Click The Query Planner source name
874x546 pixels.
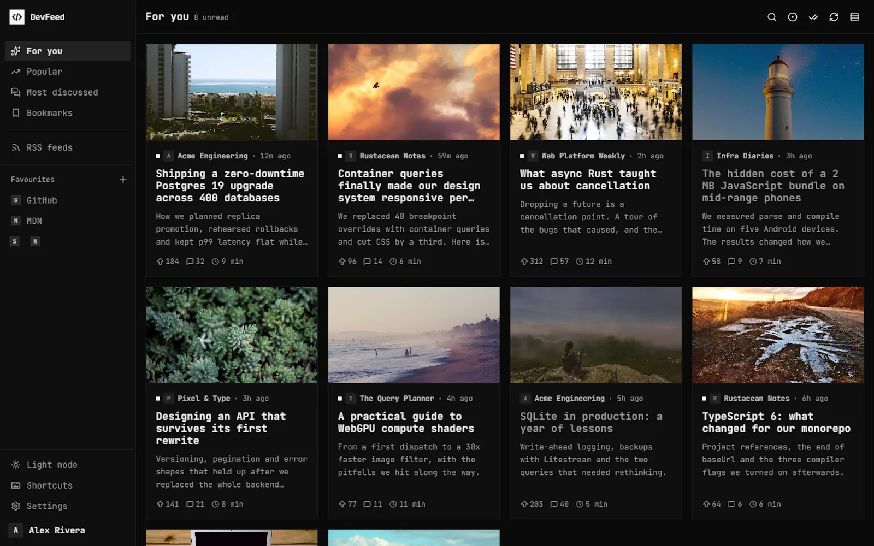397,399
